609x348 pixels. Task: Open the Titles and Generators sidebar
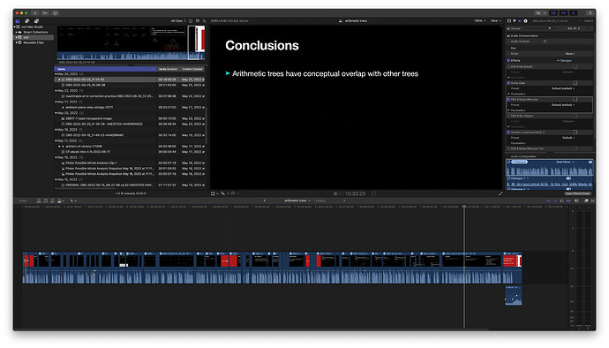click(x=36, y=21)
